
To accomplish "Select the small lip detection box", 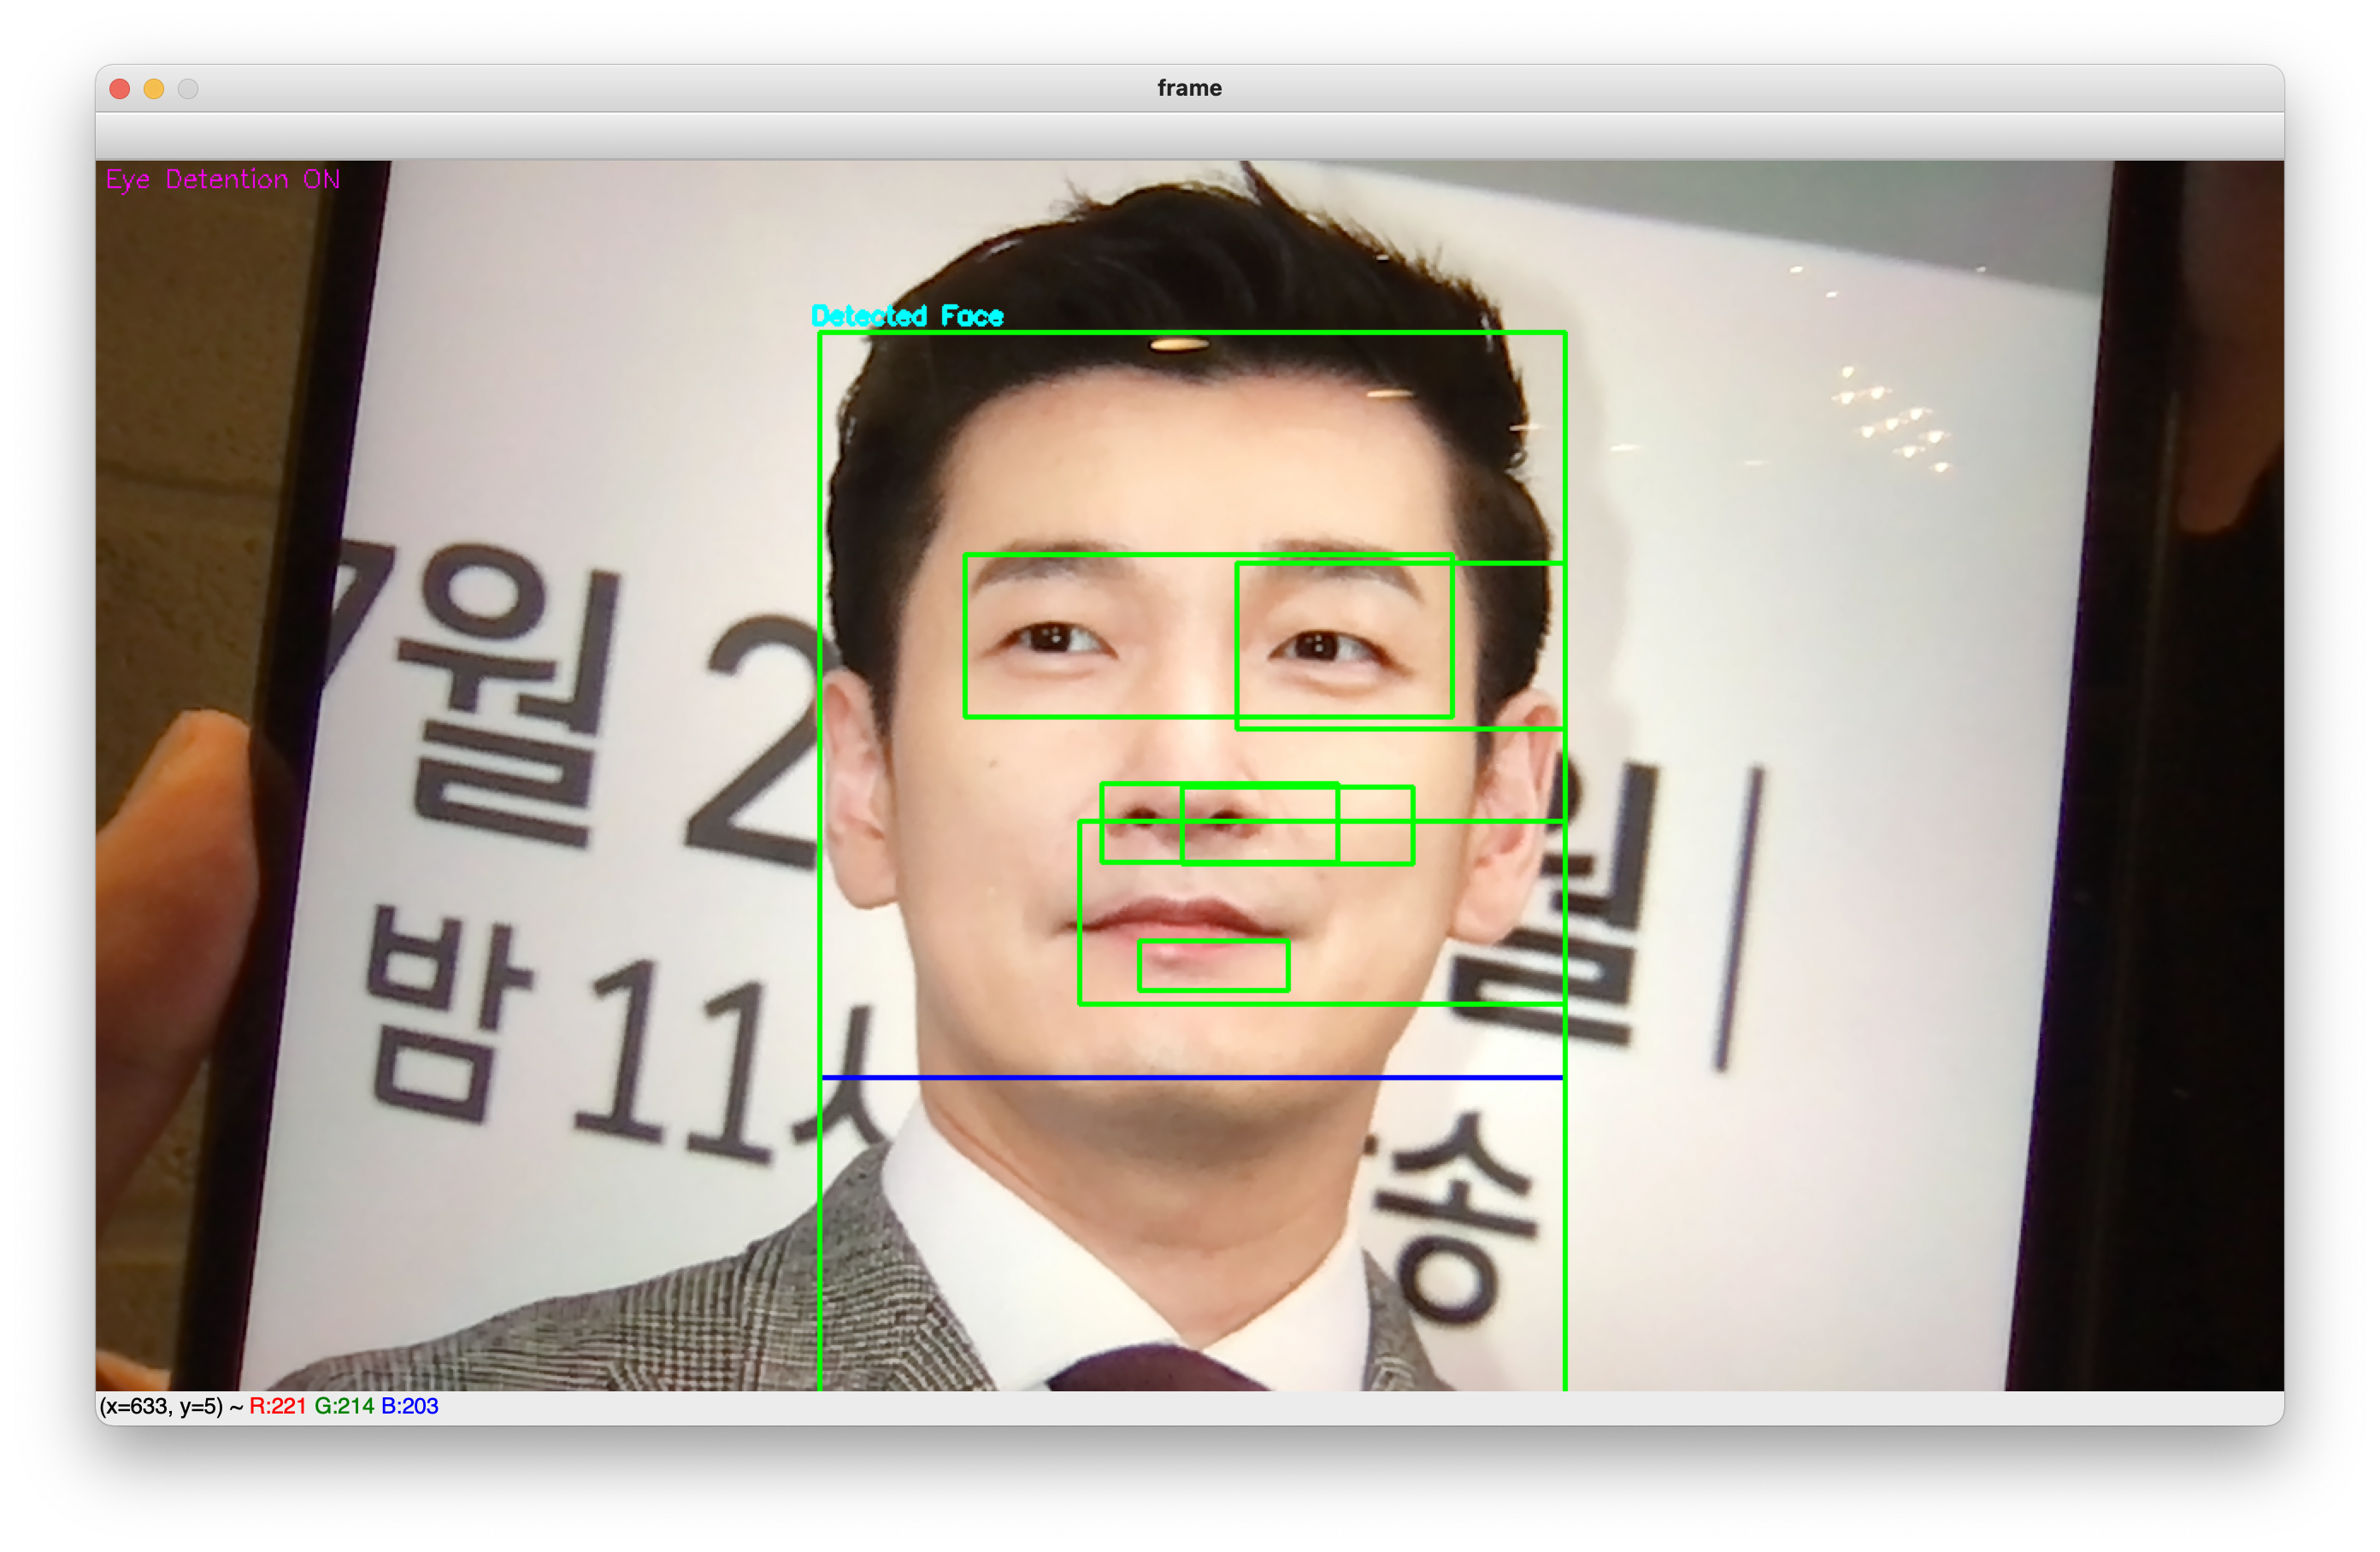I will click(1213, 965).
